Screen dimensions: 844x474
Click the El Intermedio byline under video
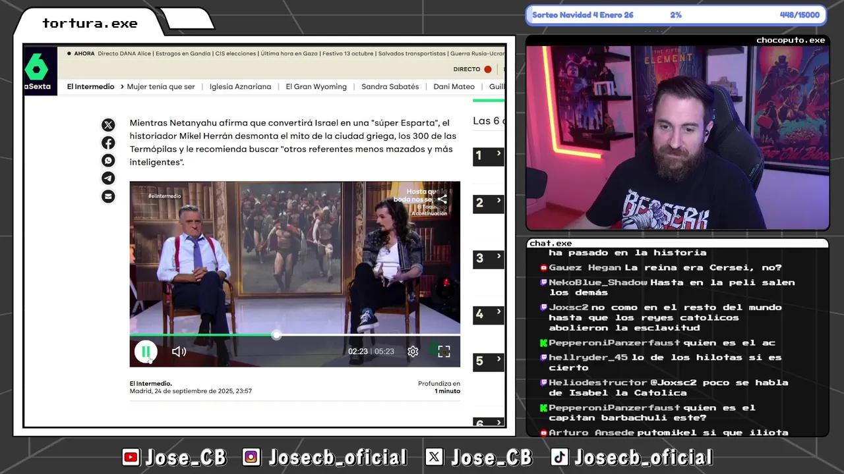tap(151, 383)
